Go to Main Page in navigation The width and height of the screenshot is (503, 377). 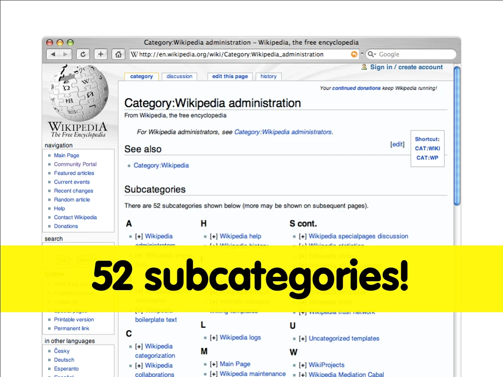coord(66,155)
